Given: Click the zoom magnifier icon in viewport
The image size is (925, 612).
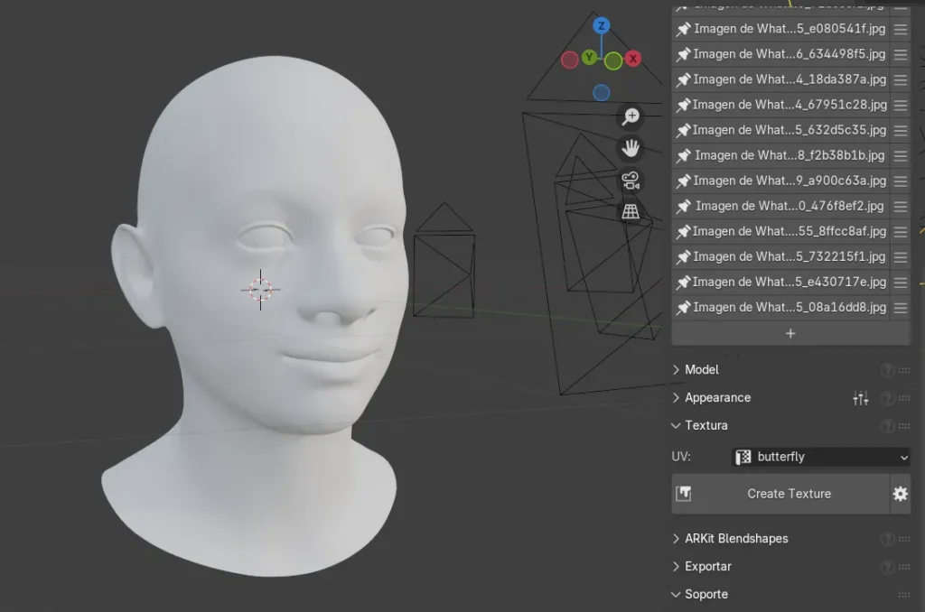Looking at the screenshot, I should (x=631, y=116).
